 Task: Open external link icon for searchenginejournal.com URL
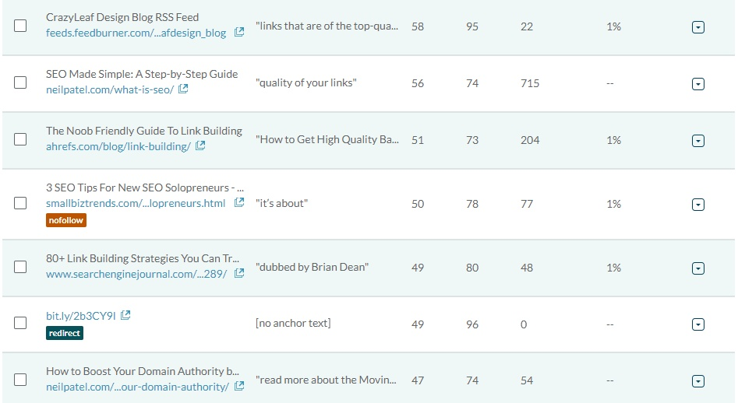pos(239,273)
